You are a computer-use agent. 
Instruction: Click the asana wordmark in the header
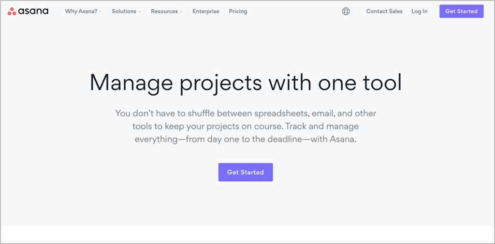[x=33, y=11]
